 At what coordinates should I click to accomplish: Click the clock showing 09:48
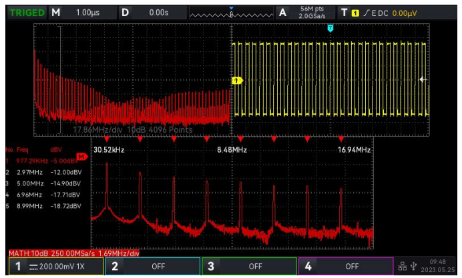tap(438, 262)
